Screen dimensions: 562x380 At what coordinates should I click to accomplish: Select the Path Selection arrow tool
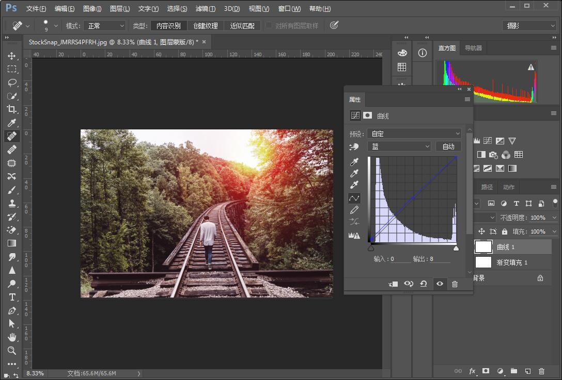(12, 324)
